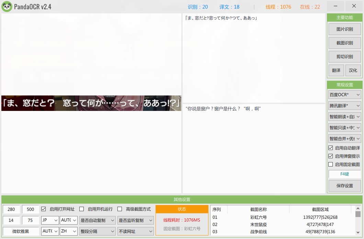Save current settings with 保存设置
364x239 pixels.
pos(344,186)
